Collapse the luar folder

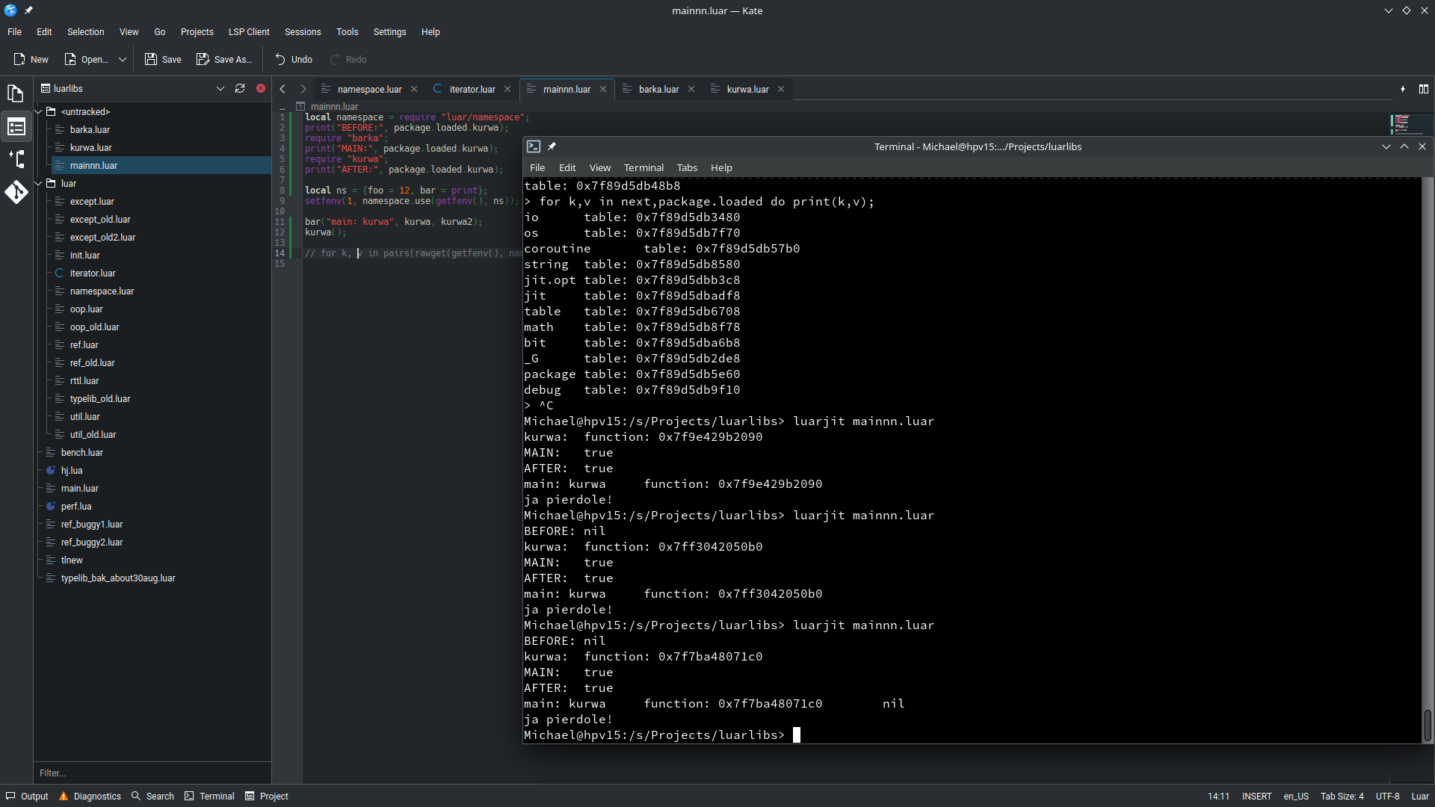(x=39, y=183)
